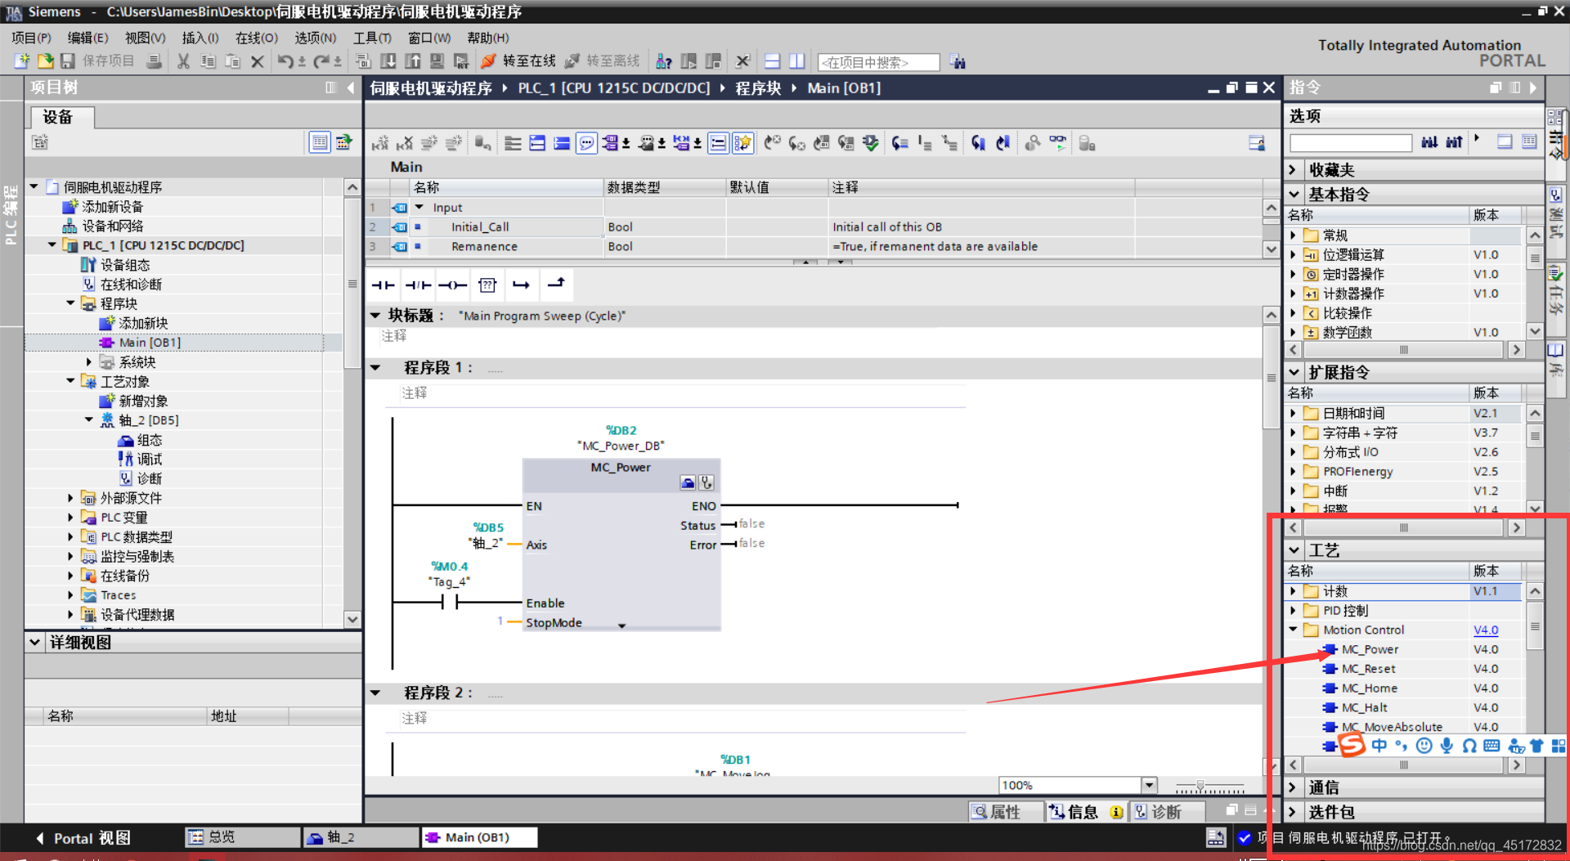Expand the 系统块 tree node
The image size is (1570, 861).
coord(88,362)
